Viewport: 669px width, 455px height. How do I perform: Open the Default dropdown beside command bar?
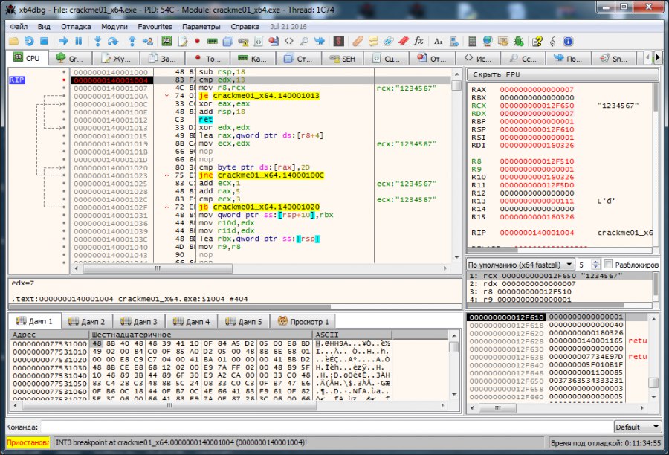[x=637, y=427]
